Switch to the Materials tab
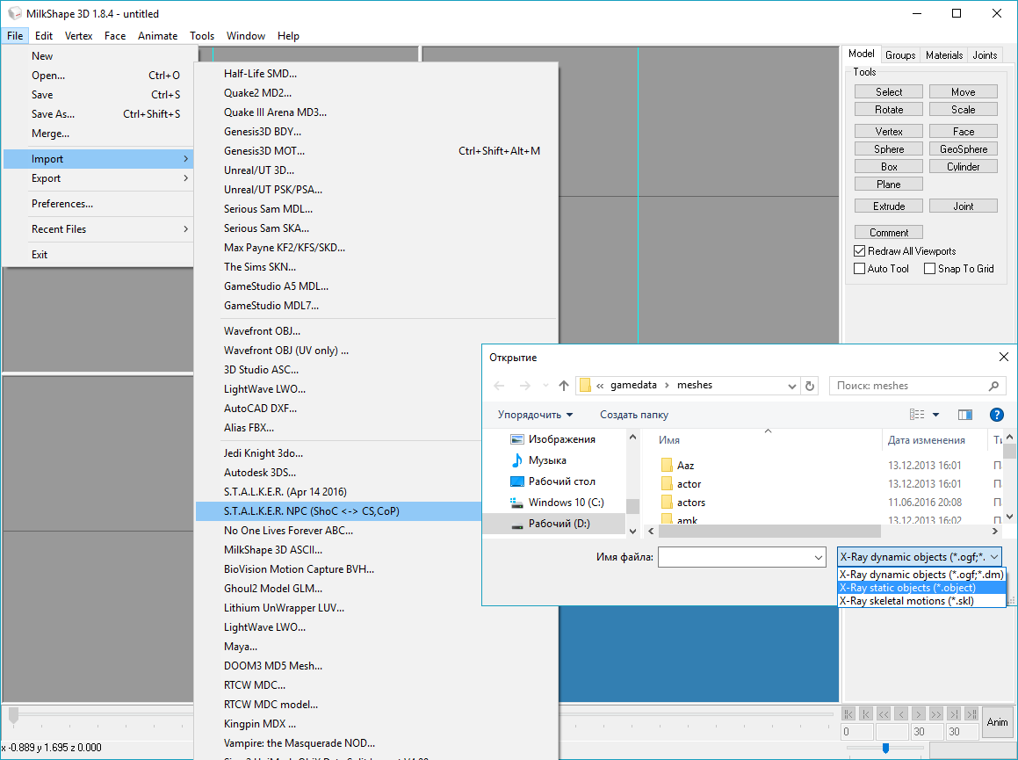The image size is (1018, 760). pos(944,55)
